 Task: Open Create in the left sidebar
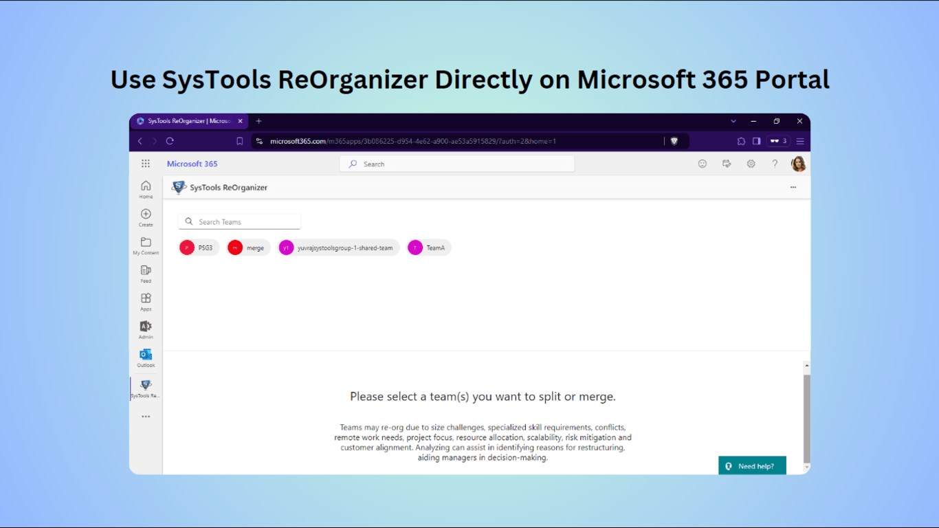(x=146, y=217)
